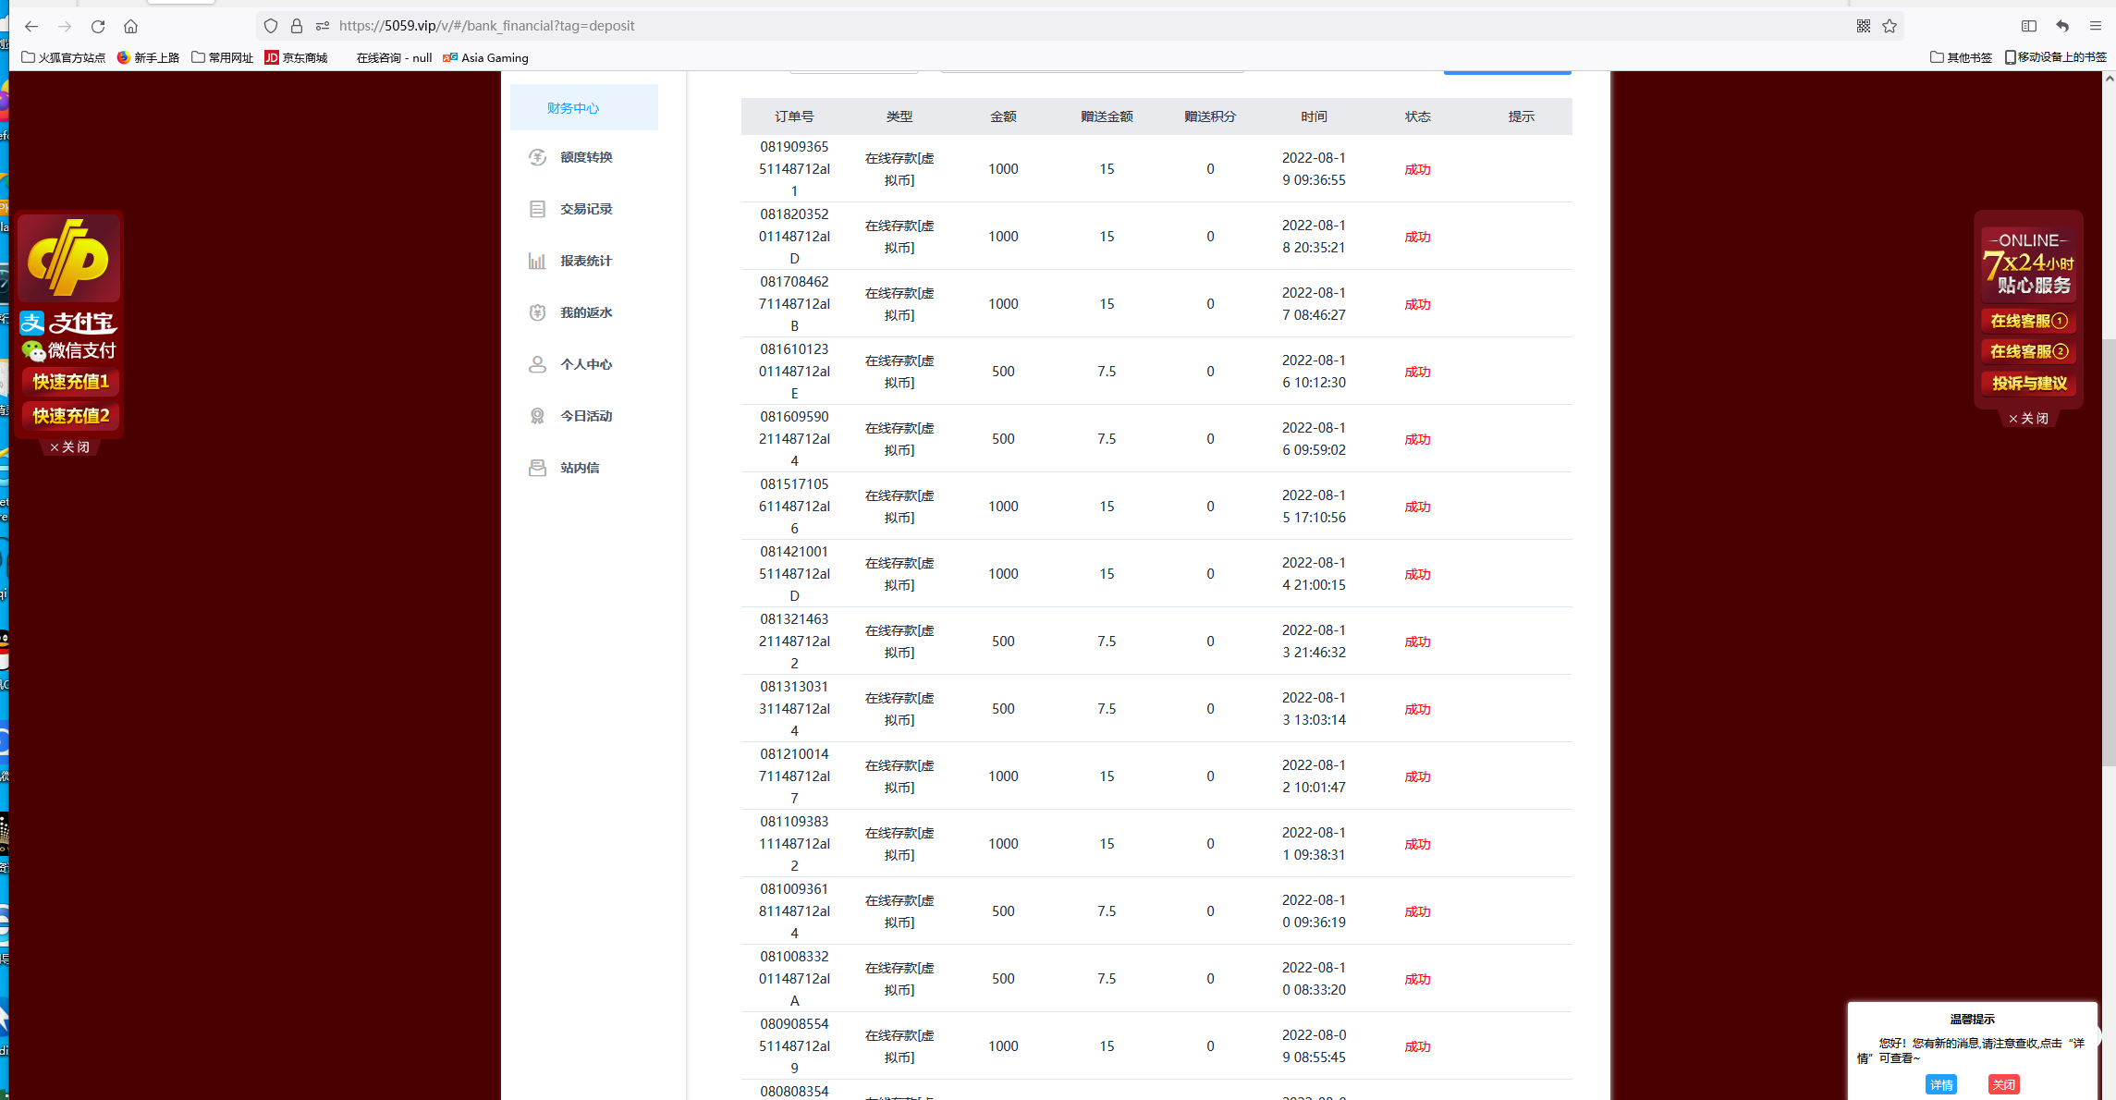Open 额度转换 in sidebar
Image resolution: width=2116 pixels, height=1100 pixels.
pos(585,157)
